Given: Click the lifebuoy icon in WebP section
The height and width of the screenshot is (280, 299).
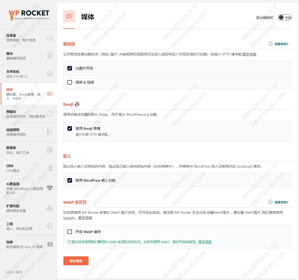Looking at the screenshot, I should pos(270,202).
